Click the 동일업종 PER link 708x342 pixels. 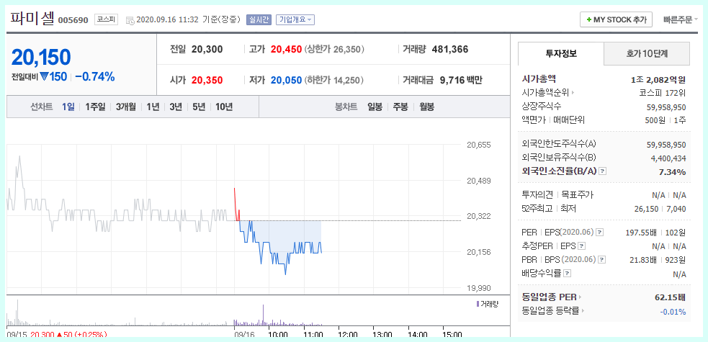[549, 297]
